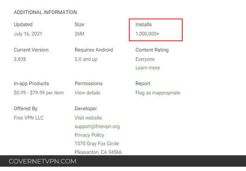Open the Visit website developer link
Viewport: 246px width, 171px height.
[x=88, y=118]
